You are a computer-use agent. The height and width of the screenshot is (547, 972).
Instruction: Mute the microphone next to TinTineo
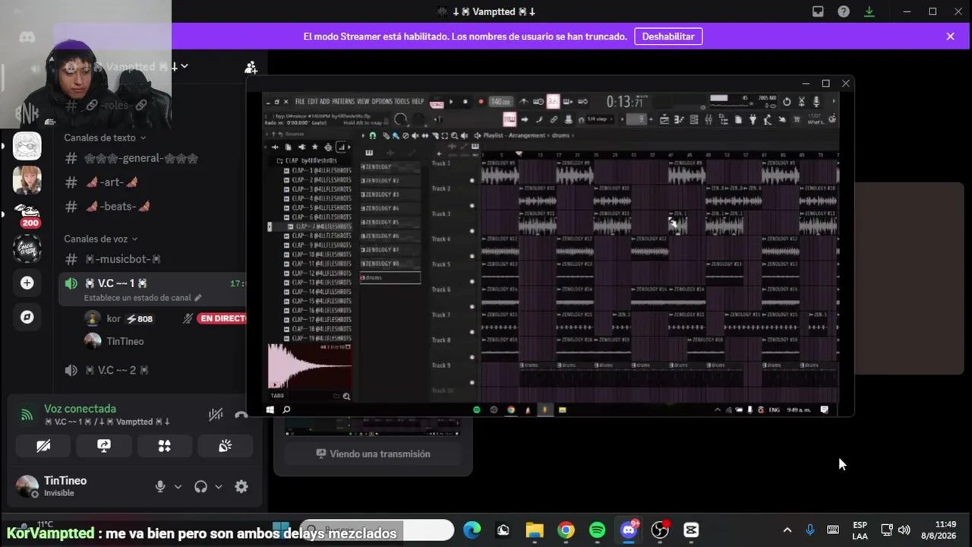[x=160, y=487]
